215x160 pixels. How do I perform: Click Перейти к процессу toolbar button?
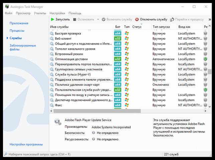tap(187, 19)
